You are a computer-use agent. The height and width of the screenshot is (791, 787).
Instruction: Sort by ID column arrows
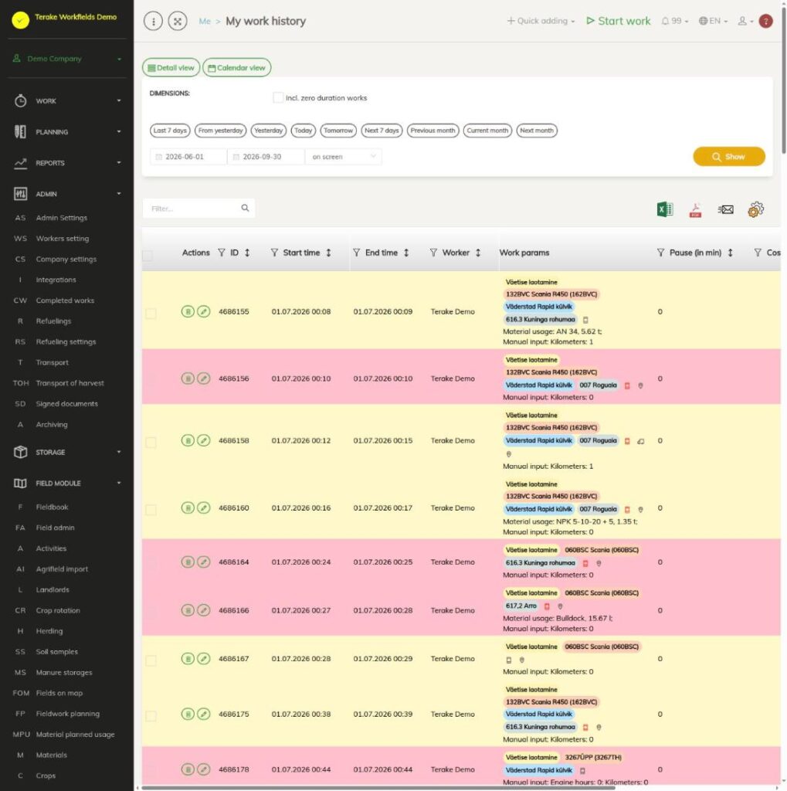(x=247, y=253)
